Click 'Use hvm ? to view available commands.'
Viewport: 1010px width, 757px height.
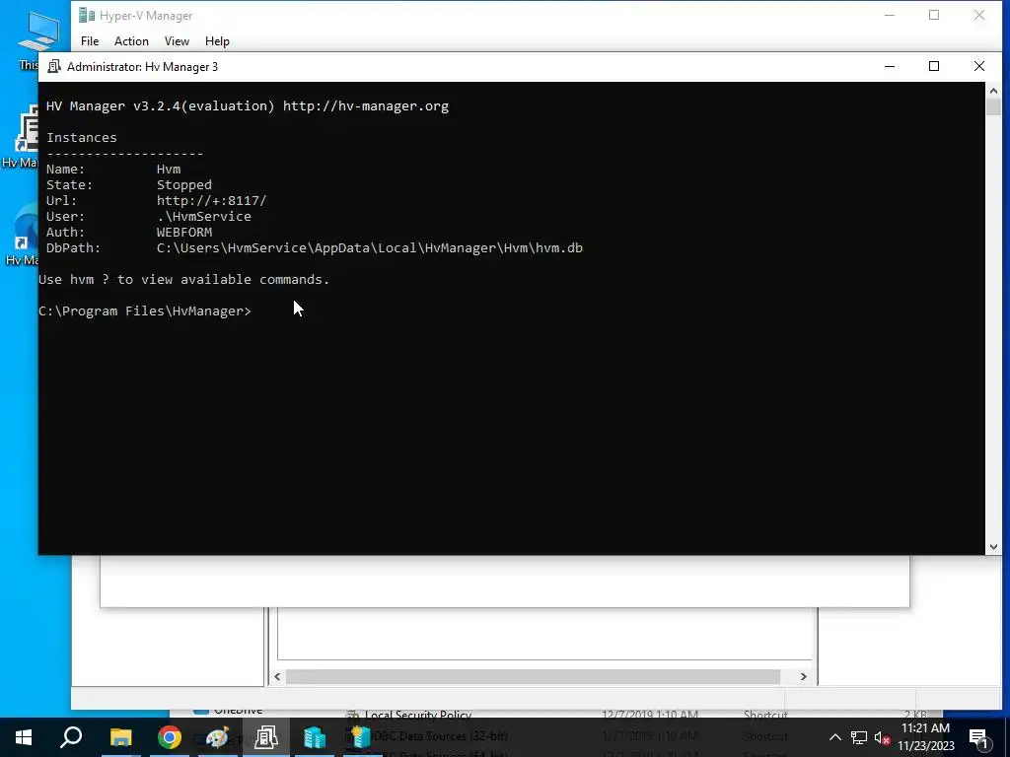pyautogui.click(x=184, y=279)
